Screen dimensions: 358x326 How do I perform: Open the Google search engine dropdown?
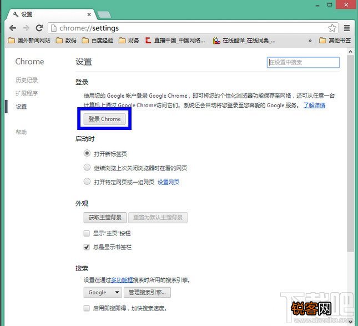point(103,293)
